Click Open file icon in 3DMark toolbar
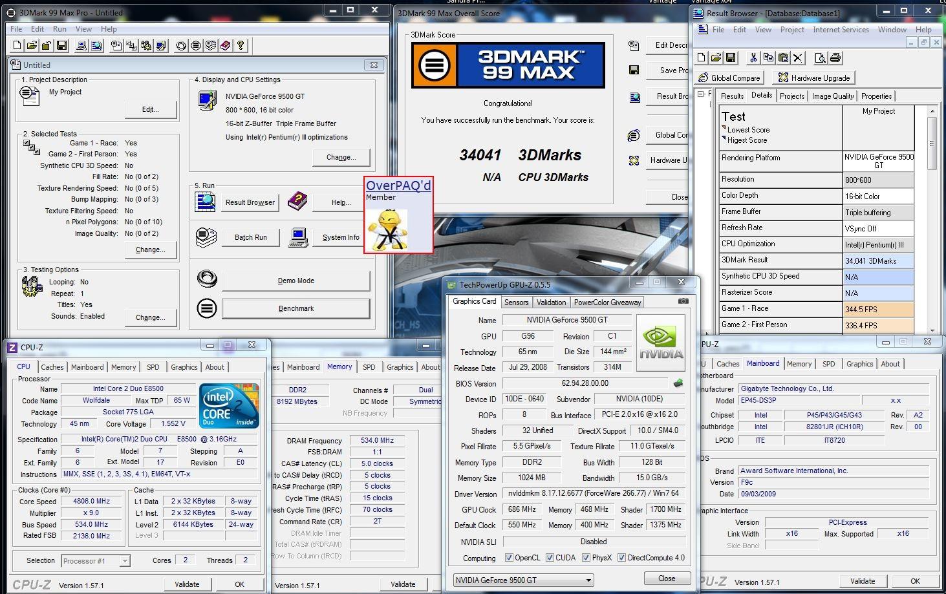 (32, 45)
